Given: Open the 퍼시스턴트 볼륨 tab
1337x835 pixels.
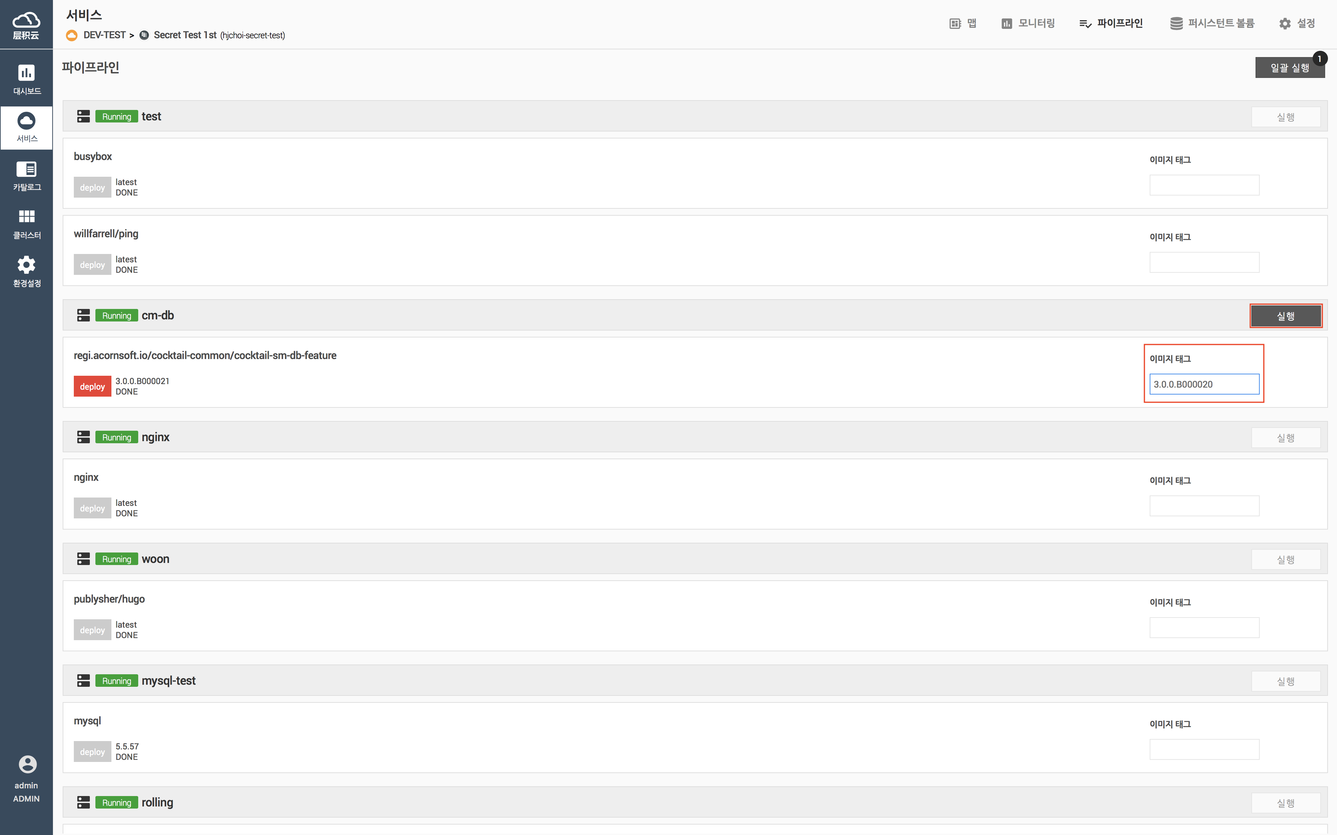Looking at the screenshot, I should point(1212,23).
